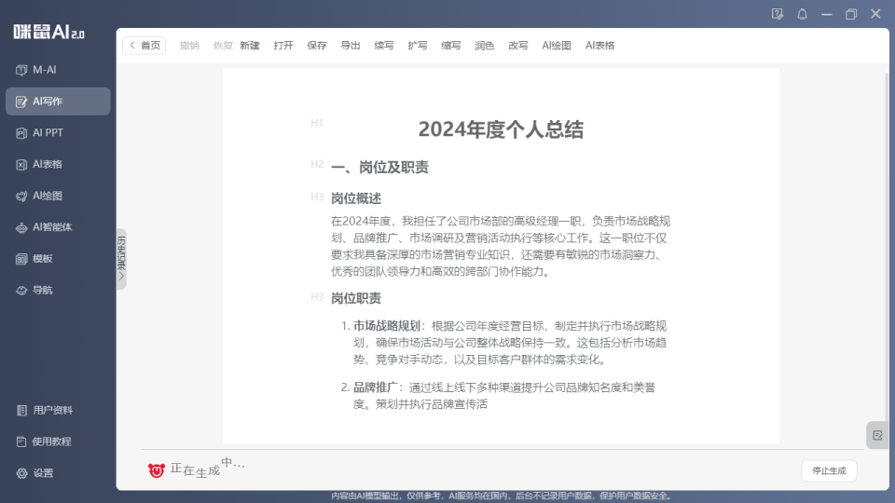Open the AI表格 sidebar entry
895x503 pixels.
[58, 164]
